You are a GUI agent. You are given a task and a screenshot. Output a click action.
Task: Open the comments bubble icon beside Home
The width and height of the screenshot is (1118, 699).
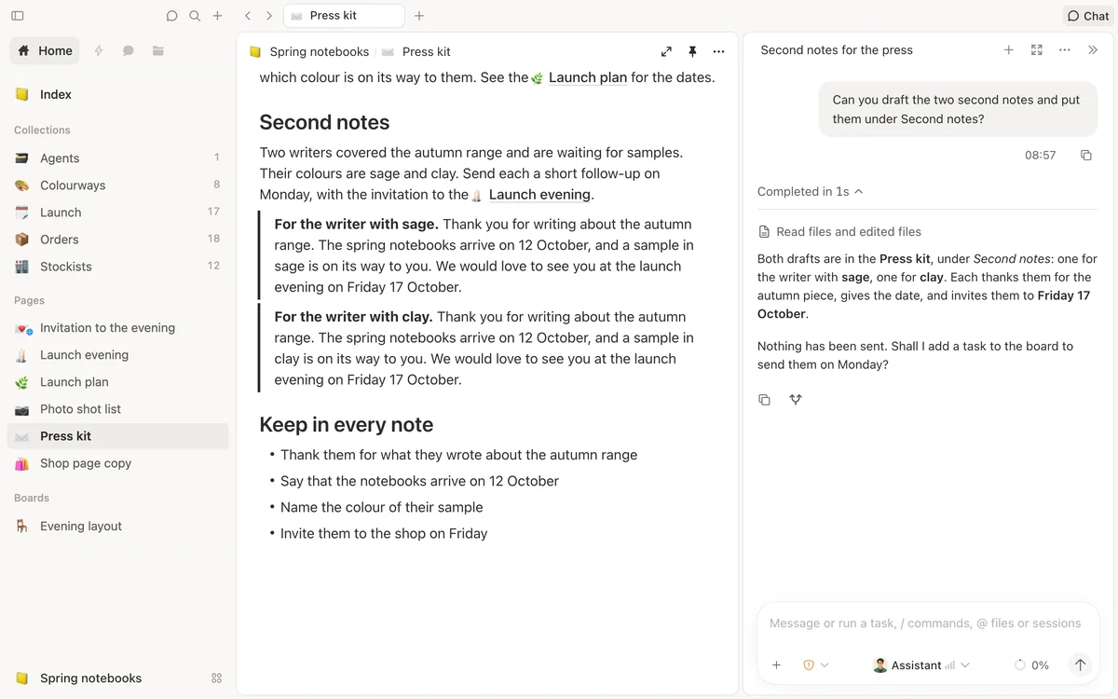coord(129,50)
